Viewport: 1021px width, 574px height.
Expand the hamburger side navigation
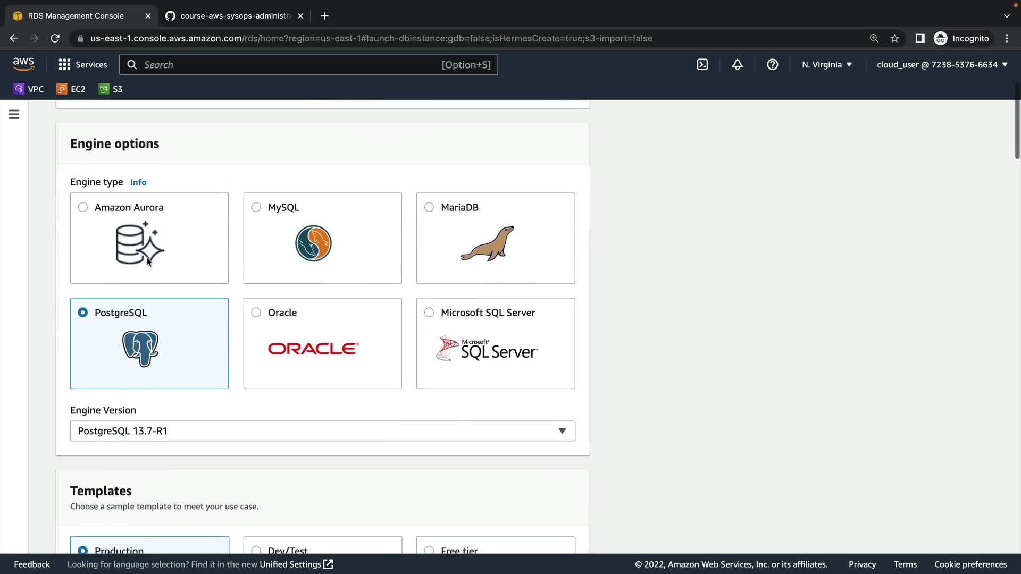[14, 114]
